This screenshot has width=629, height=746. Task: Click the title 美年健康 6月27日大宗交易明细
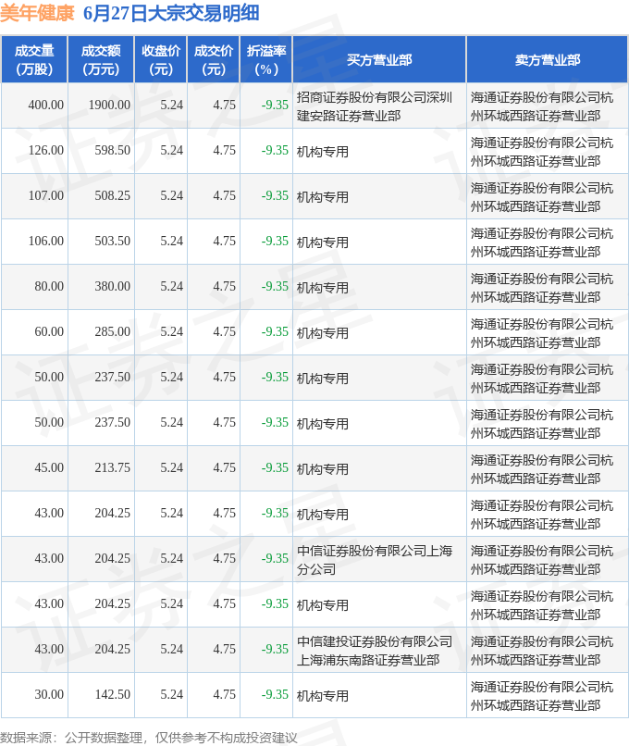click(129, 13)
